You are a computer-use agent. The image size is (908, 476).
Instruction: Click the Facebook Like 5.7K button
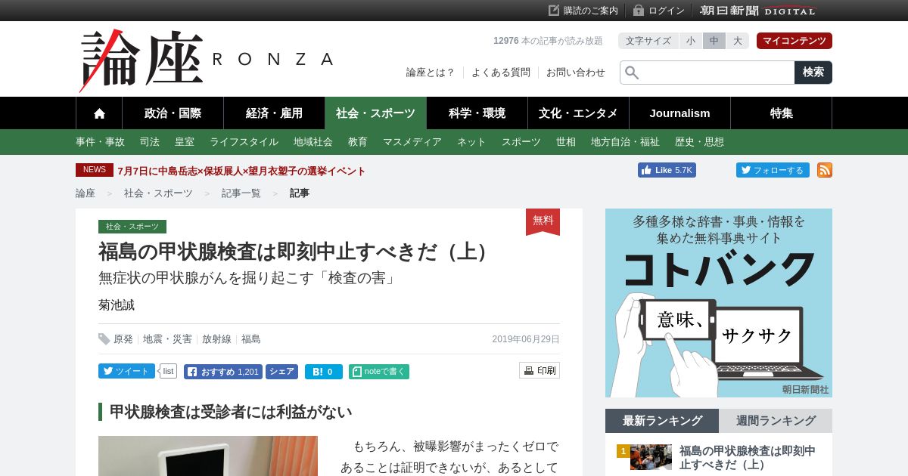point(667,170)
